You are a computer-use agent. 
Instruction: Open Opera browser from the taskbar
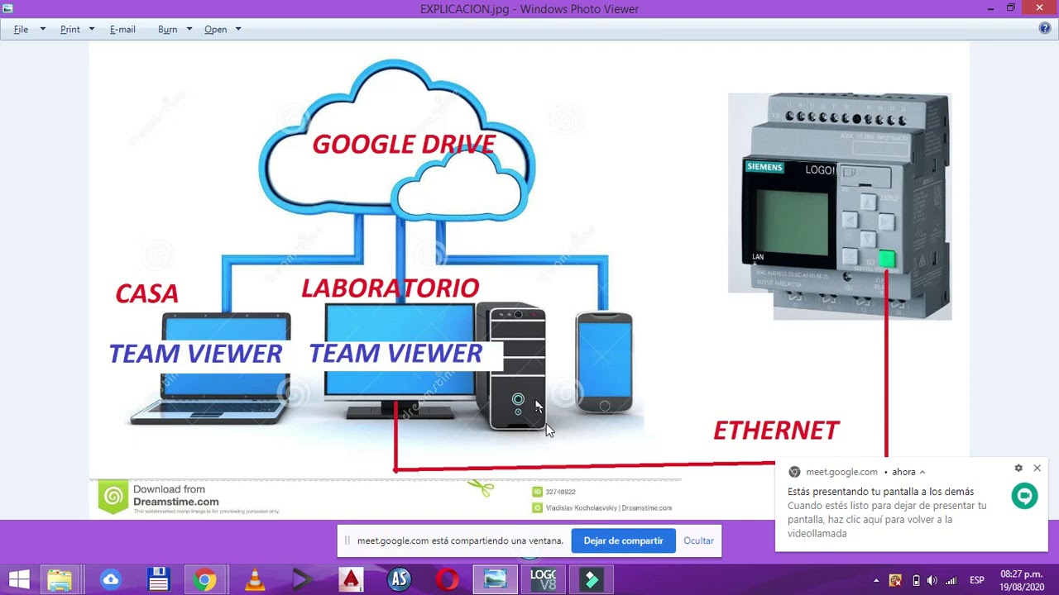[x=448, y=579]
